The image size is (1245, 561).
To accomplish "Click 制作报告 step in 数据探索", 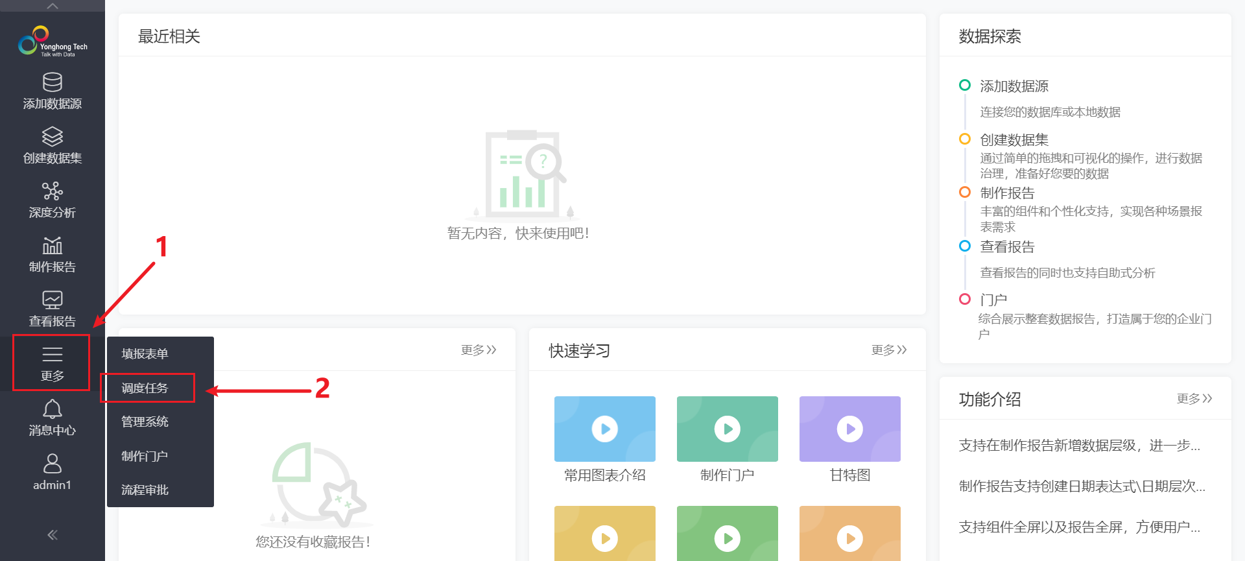I will click(x=1007, y=193).
